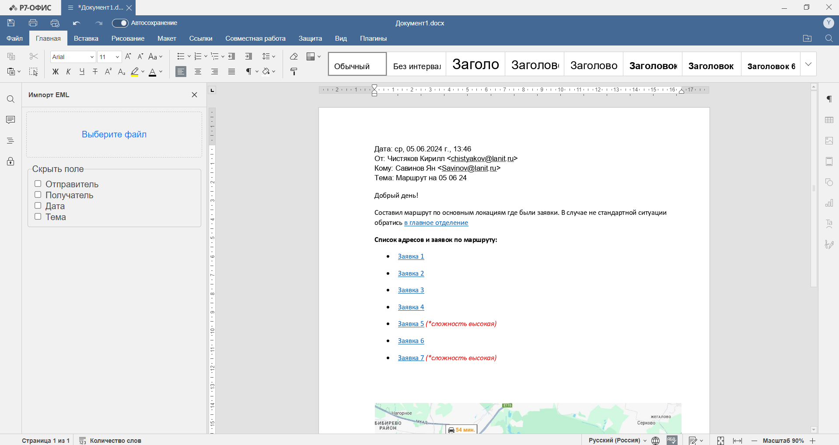The width and height of the screenshot is (839, 445).
Task: Click the clear style eraser icon
Action: tap(294, 56)
